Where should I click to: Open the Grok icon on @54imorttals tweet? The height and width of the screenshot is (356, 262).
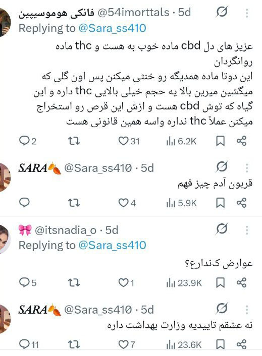point(222,12)
